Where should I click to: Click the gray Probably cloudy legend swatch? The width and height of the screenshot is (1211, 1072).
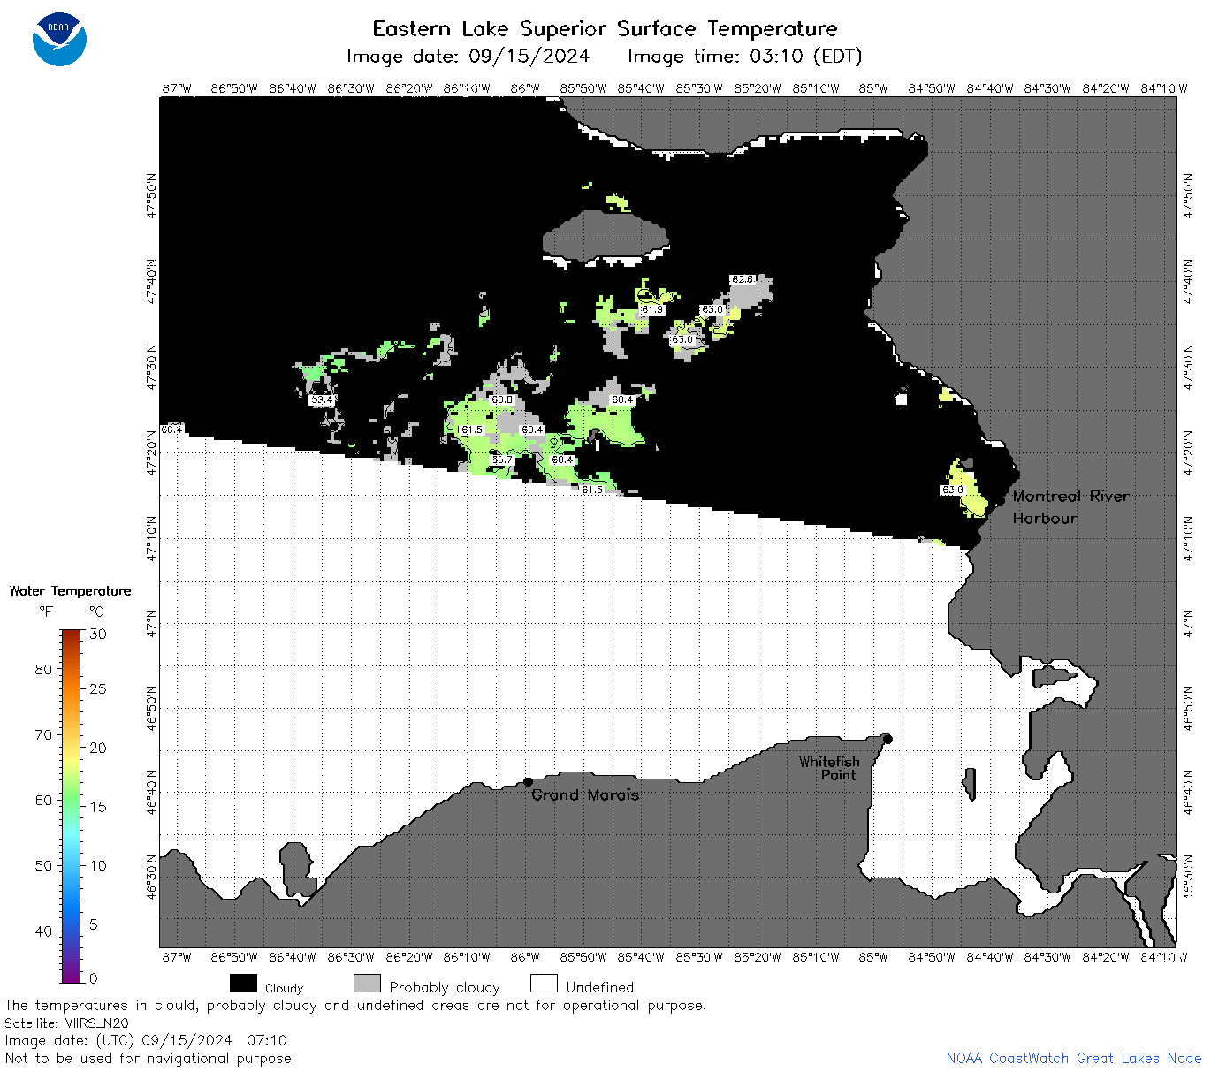click(367, 984)
